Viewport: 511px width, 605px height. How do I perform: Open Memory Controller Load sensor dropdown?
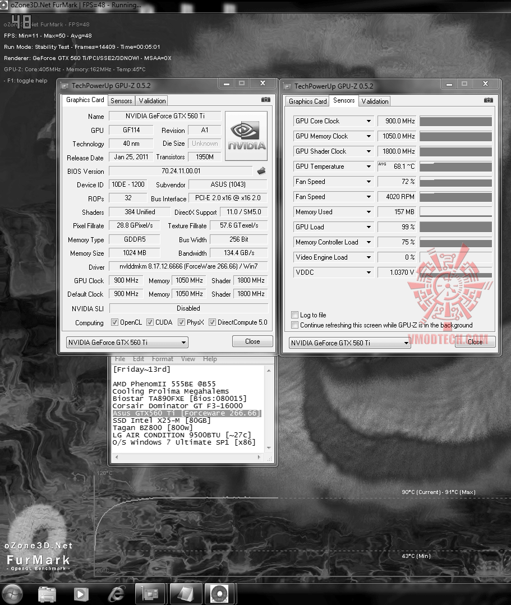[369, 242]
